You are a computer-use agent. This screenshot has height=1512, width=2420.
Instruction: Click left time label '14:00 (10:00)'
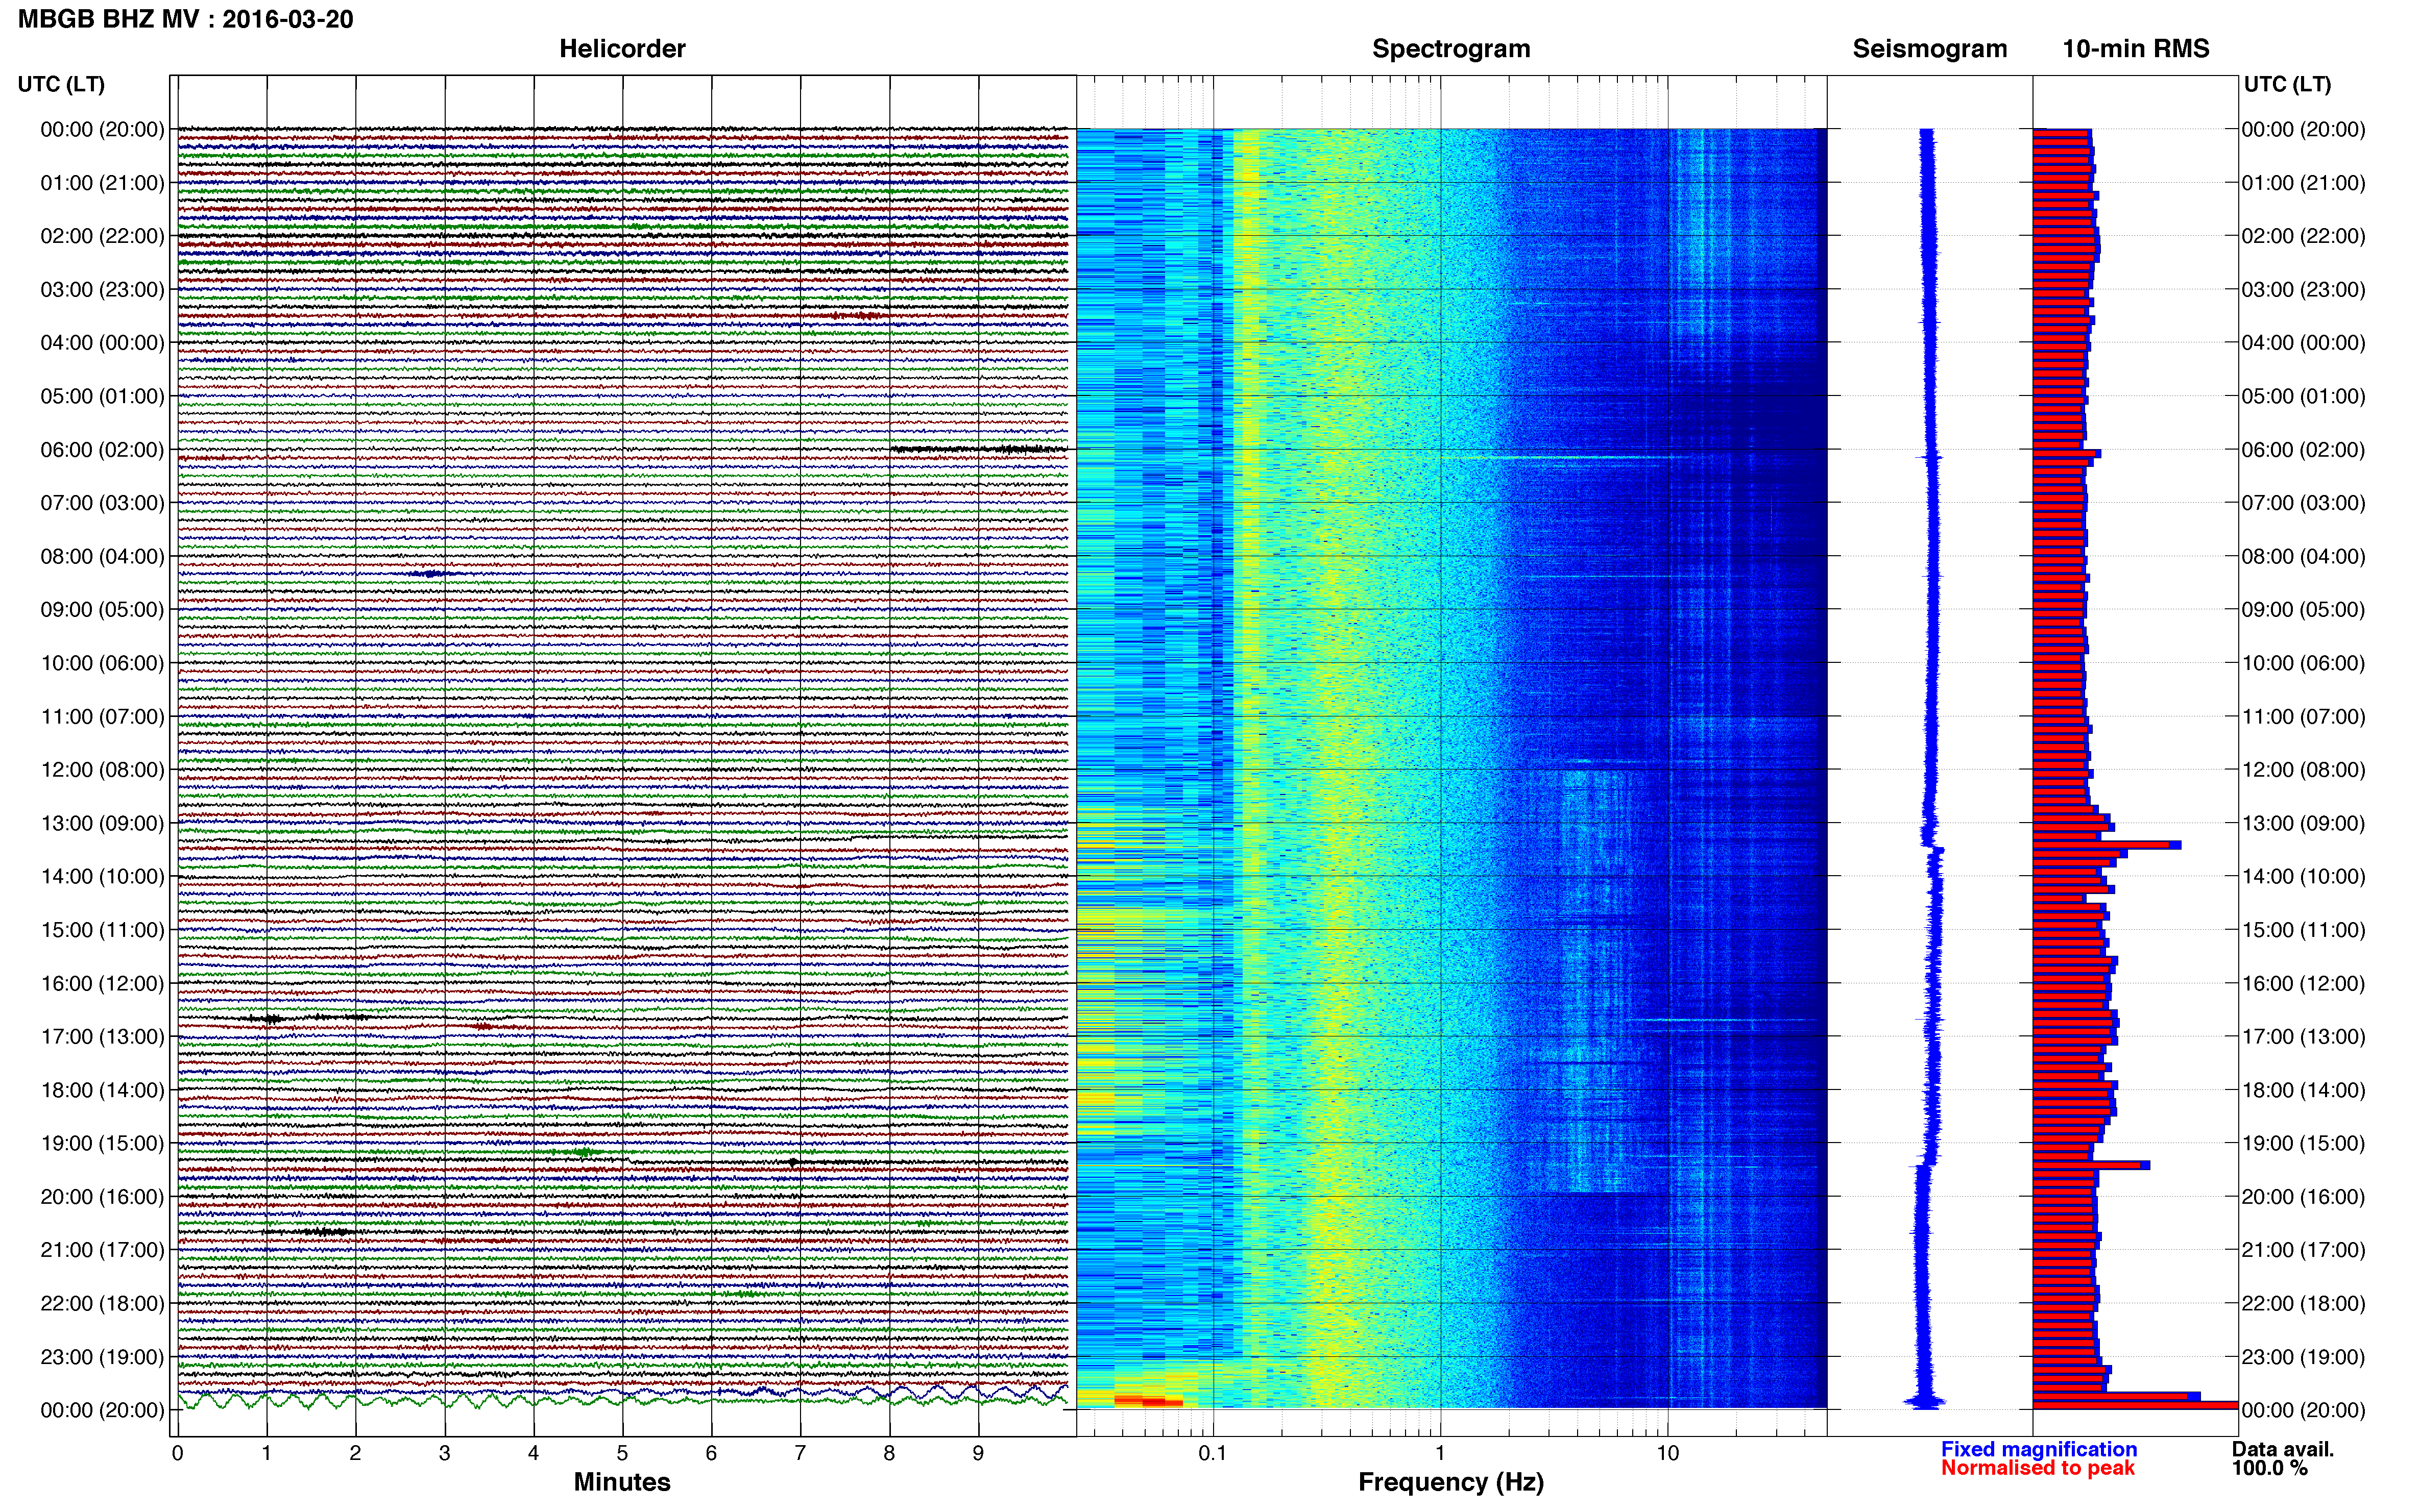click(x=102, y=877)
